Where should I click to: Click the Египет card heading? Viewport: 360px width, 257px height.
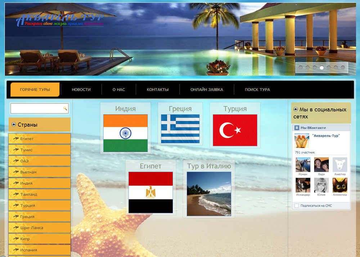coord(150,166)
